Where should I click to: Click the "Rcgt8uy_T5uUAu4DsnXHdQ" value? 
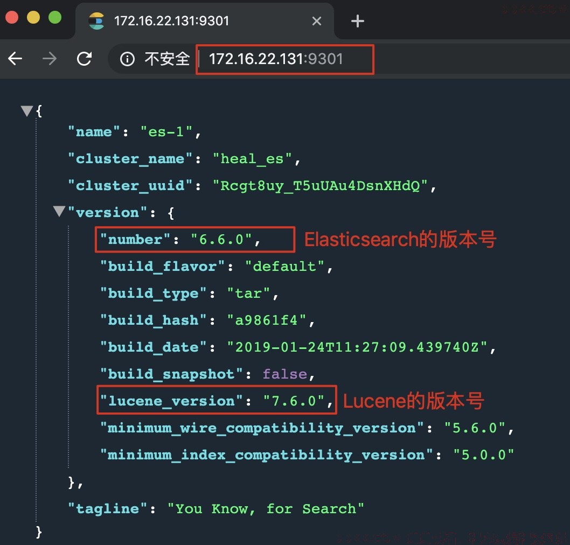pyautogui.click(x=320, y=186)
